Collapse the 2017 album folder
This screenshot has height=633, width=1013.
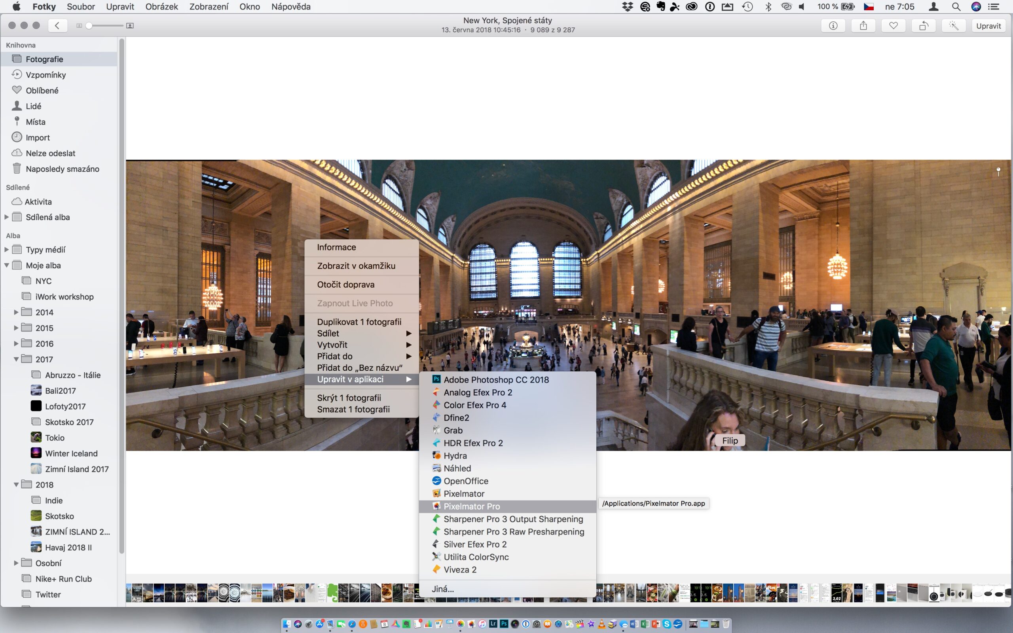pyautogui.click(x=16, y=359)
